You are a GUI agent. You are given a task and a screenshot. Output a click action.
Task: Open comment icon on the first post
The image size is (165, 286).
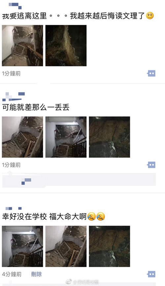[151, 73]
